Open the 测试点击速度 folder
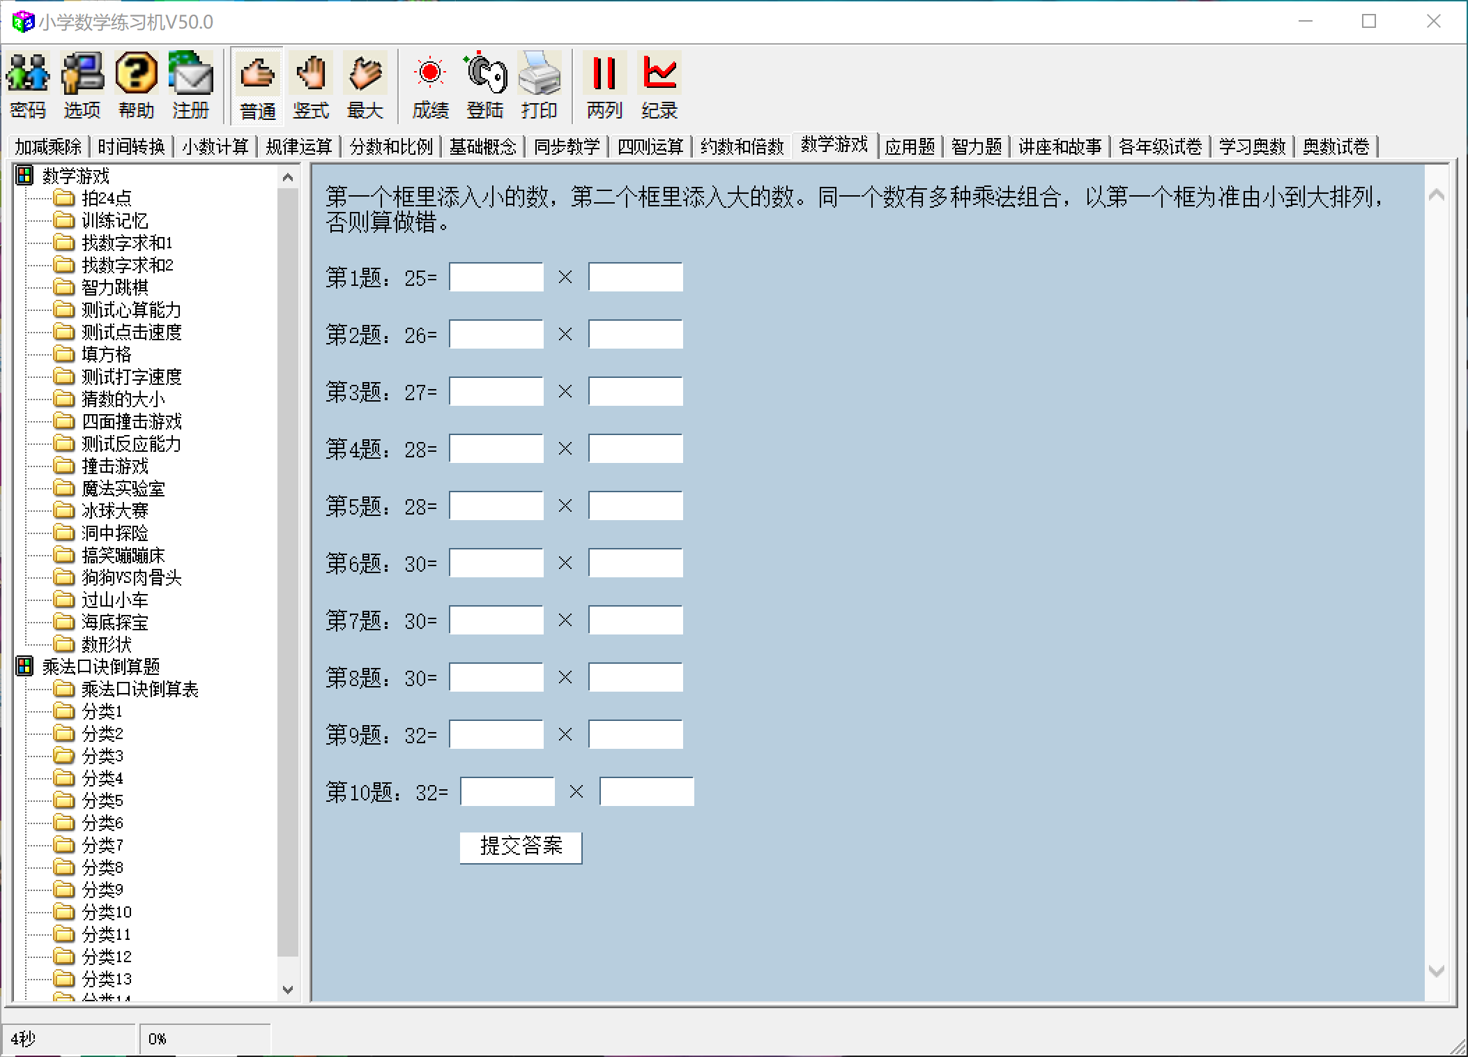Image resolution: width=1468 pixels, height=1057 pixels. (x=132, y=333)
